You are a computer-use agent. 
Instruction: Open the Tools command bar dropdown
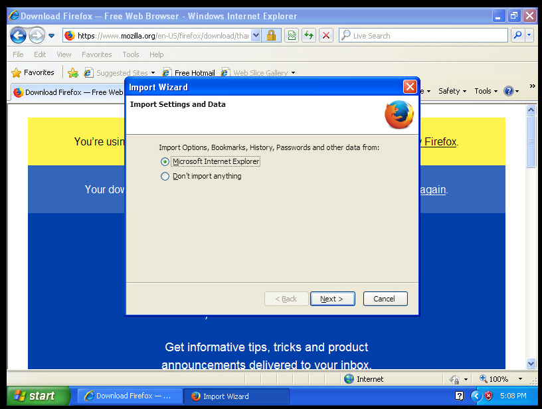coord(486,91)
